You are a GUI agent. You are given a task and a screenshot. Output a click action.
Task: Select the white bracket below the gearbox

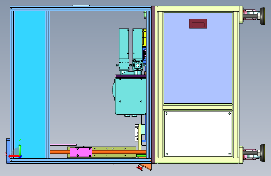[137, 134]
